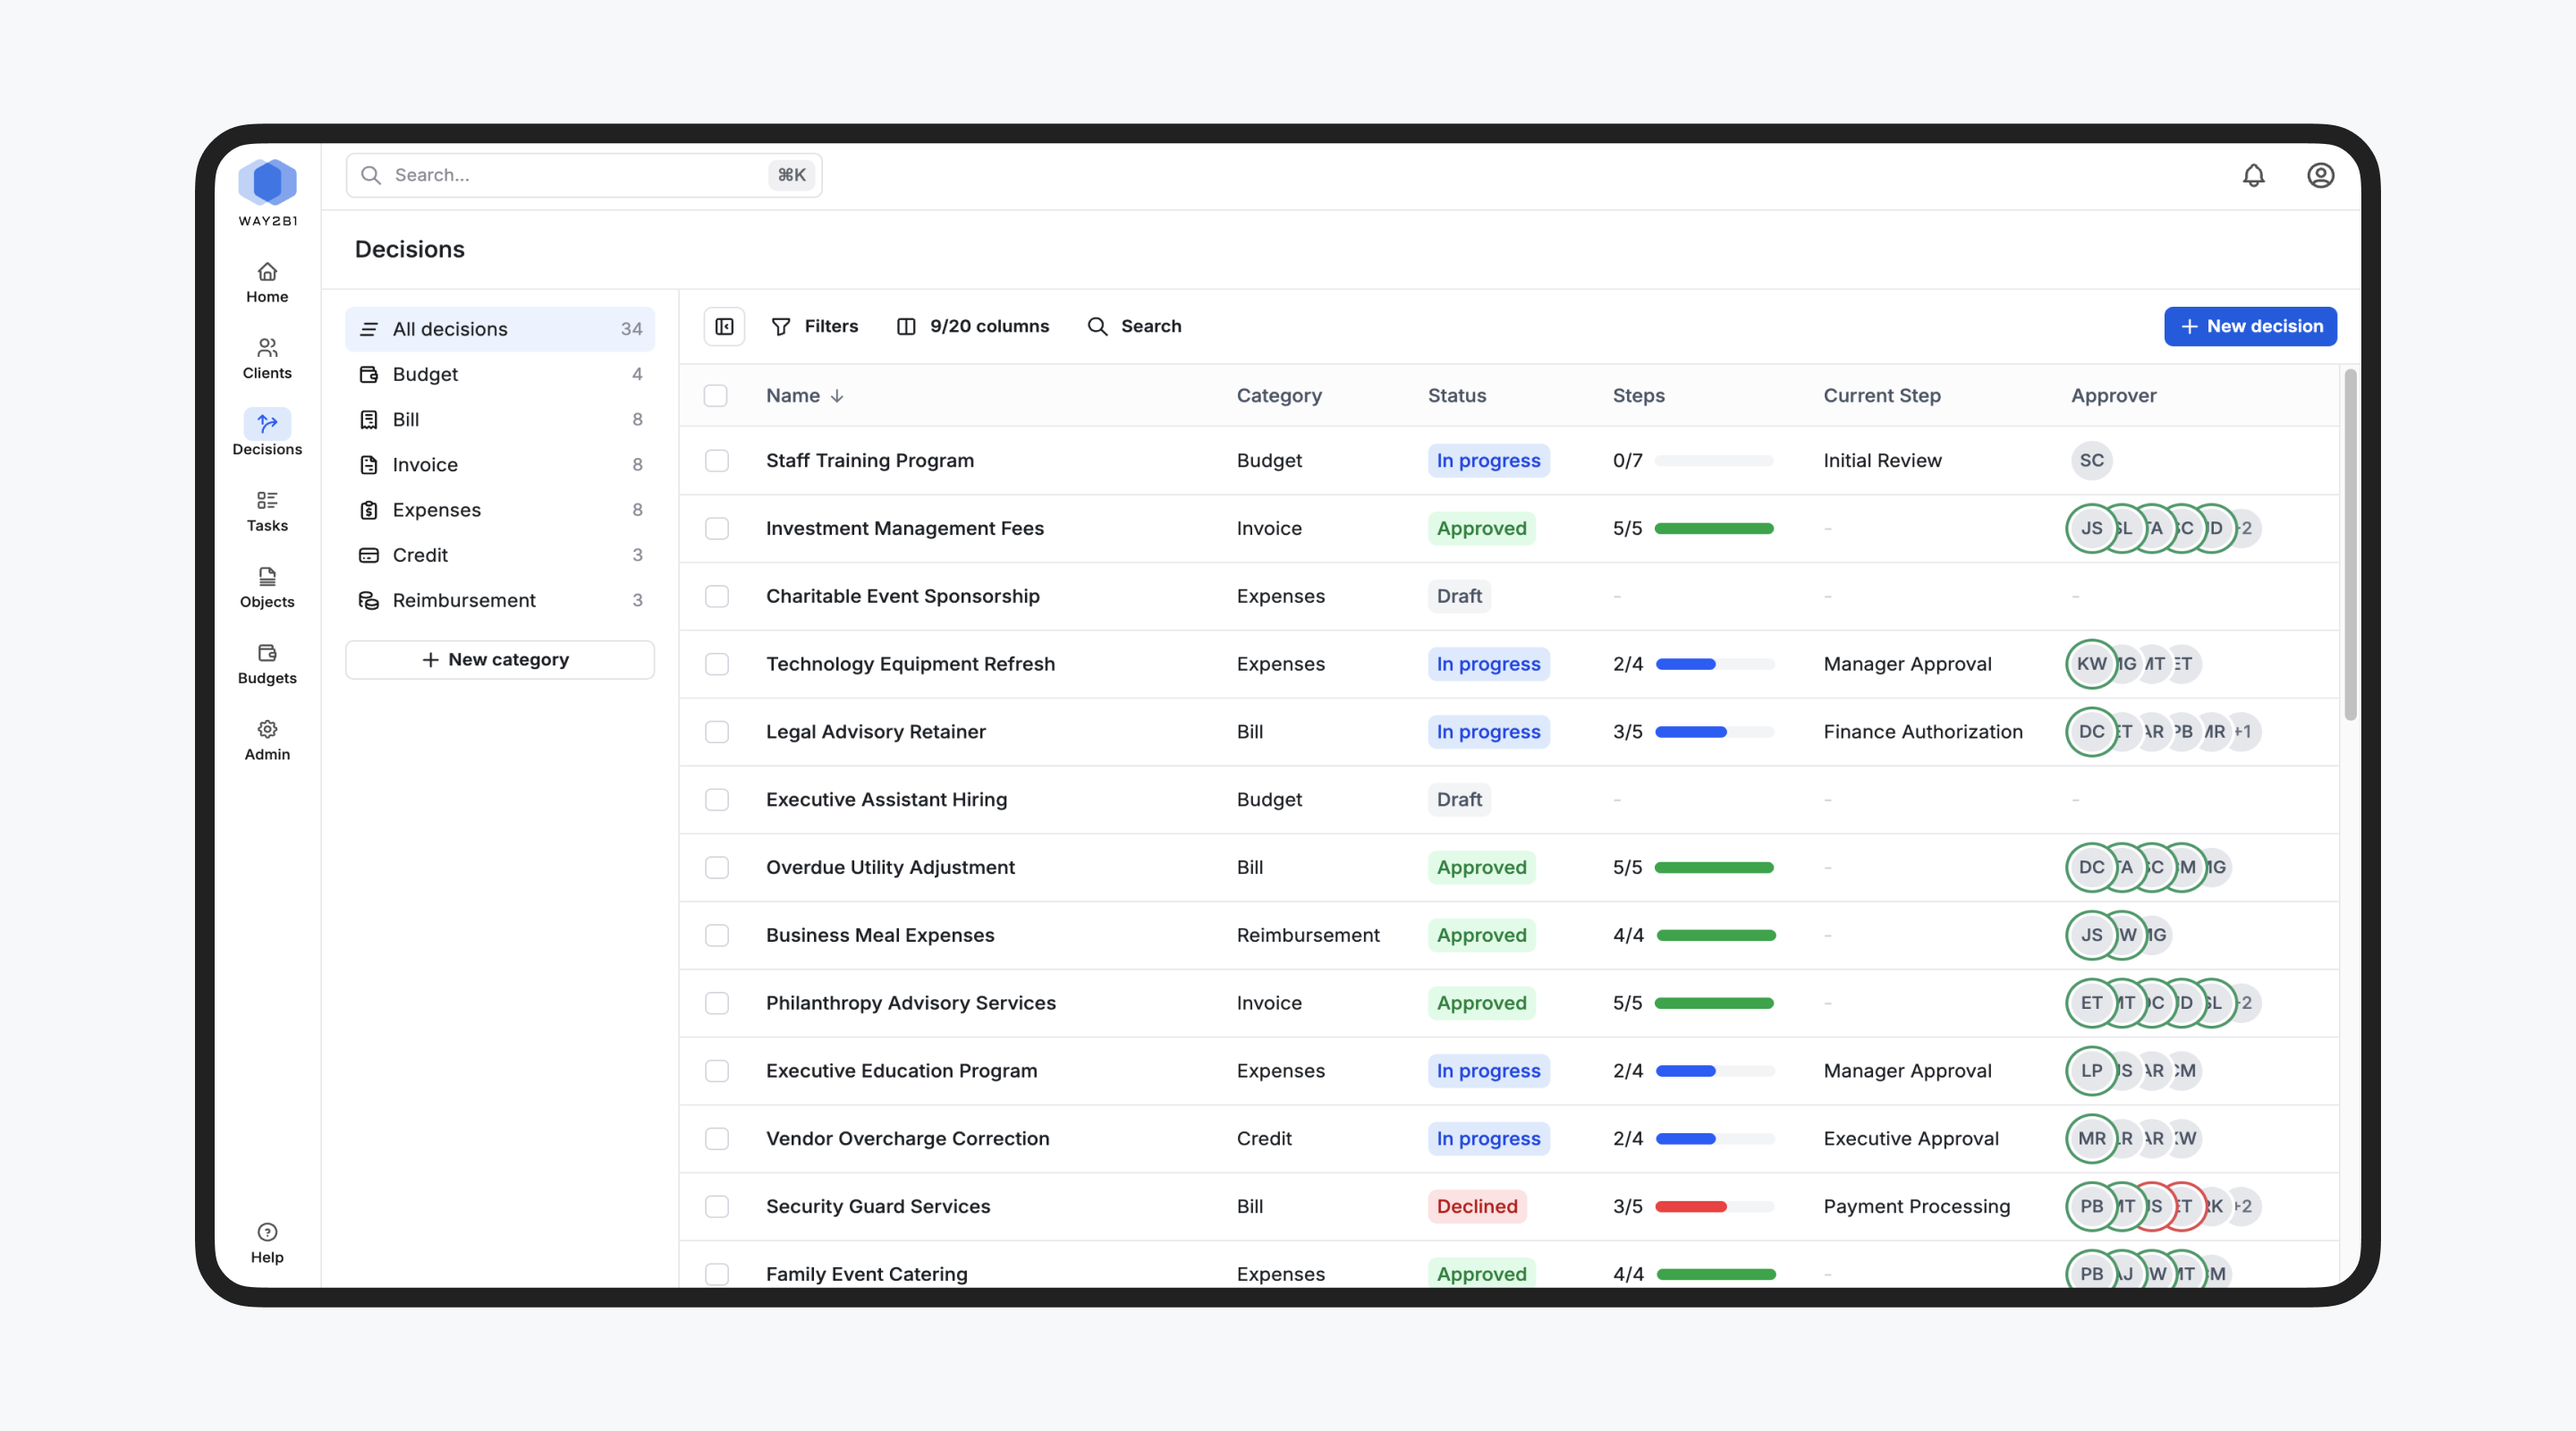Open the Filters panel
The width and height of the screenshot is (2576, 1431).
click(x=815, y=326)
